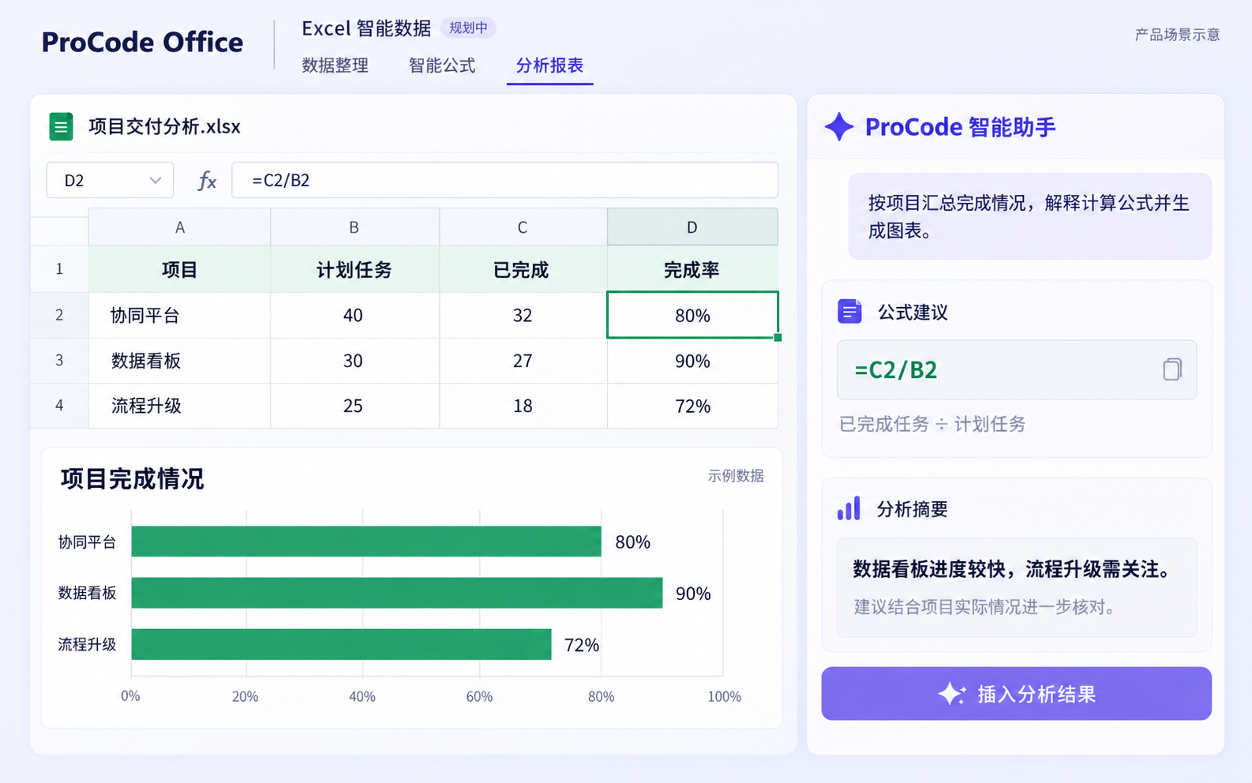Select row 3 header
1252x783 pixels.
(x=59, y=361)
